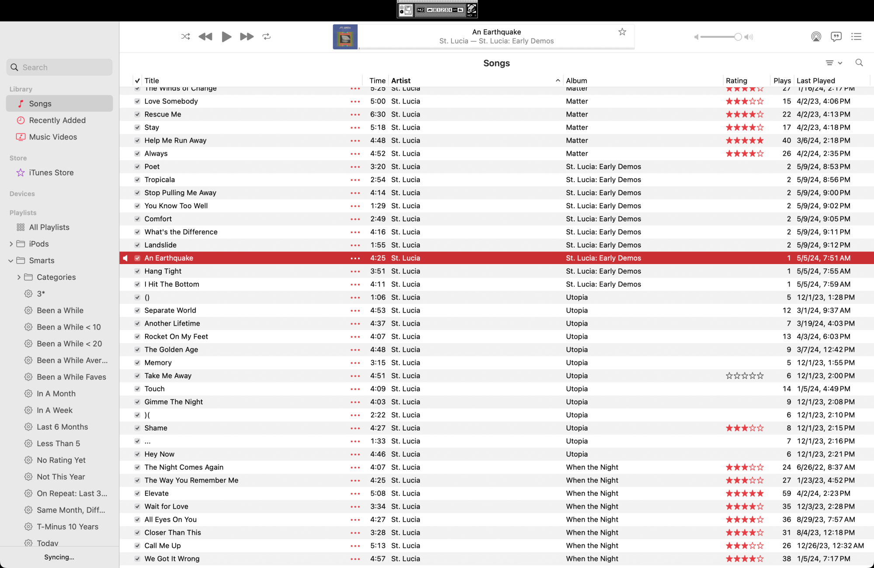This screenshot has height=568, width=874.
Task: Open the 3* smart playlist
Action: tap(59, 294)
